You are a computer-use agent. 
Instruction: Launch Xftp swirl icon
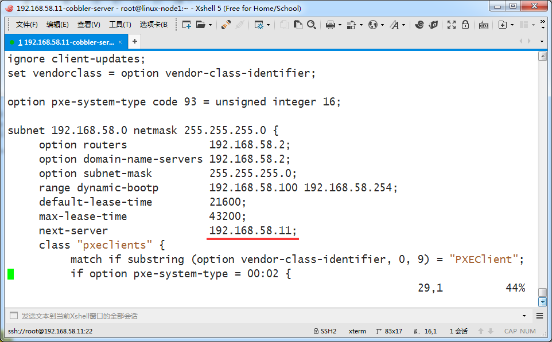pyautogui.click(x=419, y=25)
